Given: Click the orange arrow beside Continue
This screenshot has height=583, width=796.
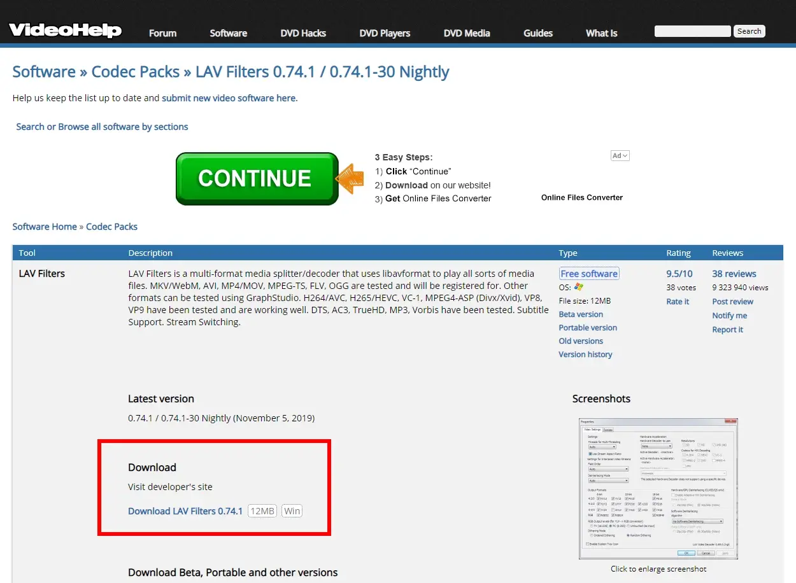Looking at the screenshot, I should pyautogui.click(x=349, y=179).
